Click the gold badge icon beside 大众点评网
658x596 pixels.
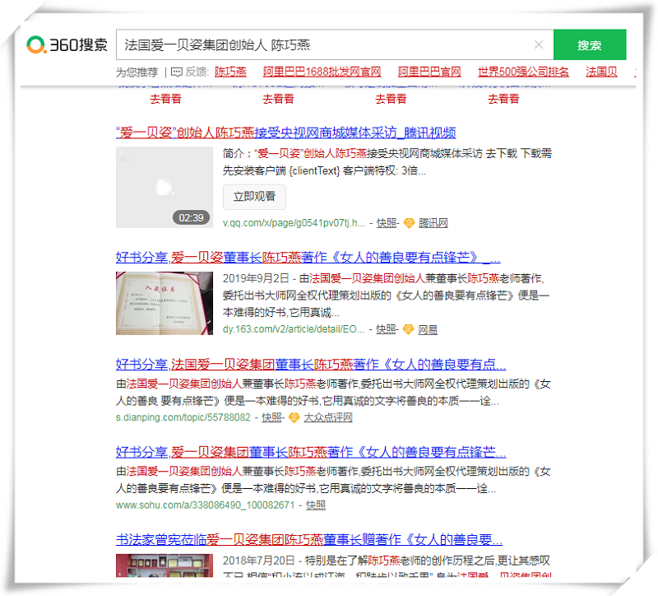(x=294, y=417)
